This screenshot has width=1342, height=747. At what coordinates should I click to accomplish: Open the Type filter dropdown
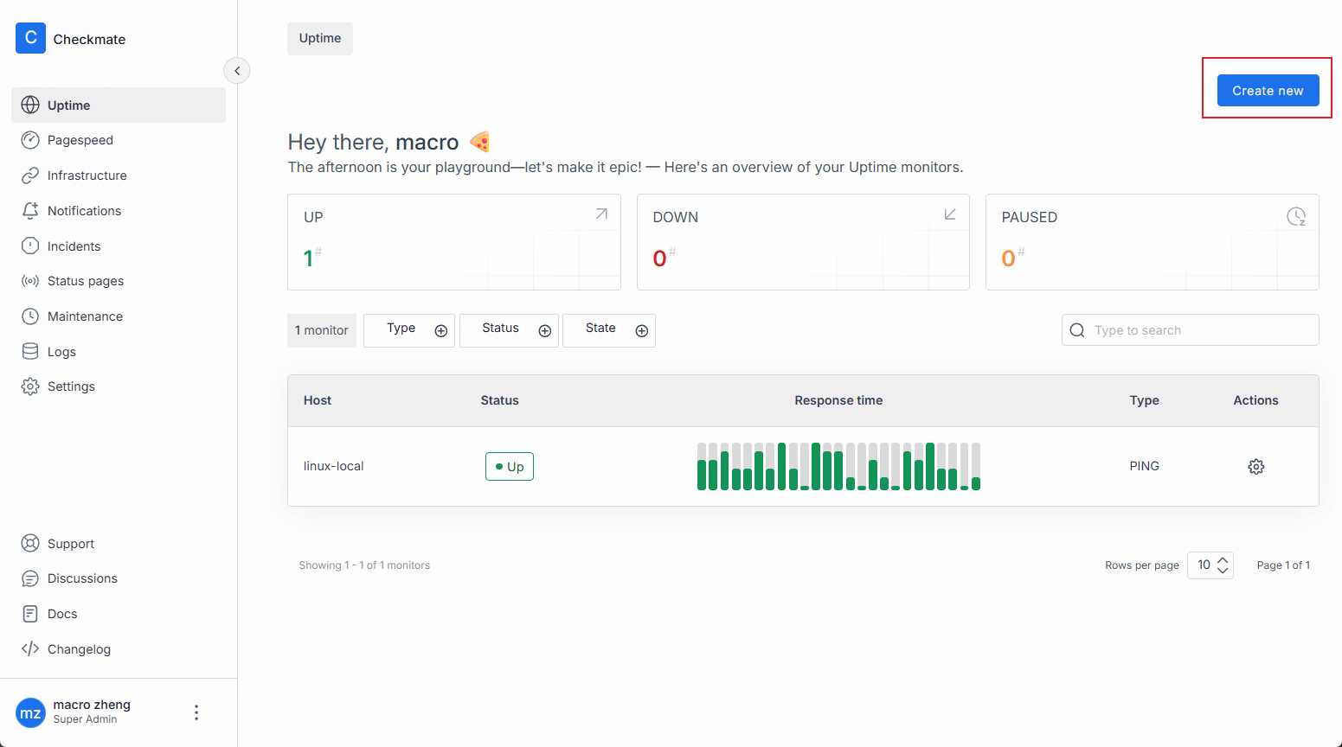[409, 330]
